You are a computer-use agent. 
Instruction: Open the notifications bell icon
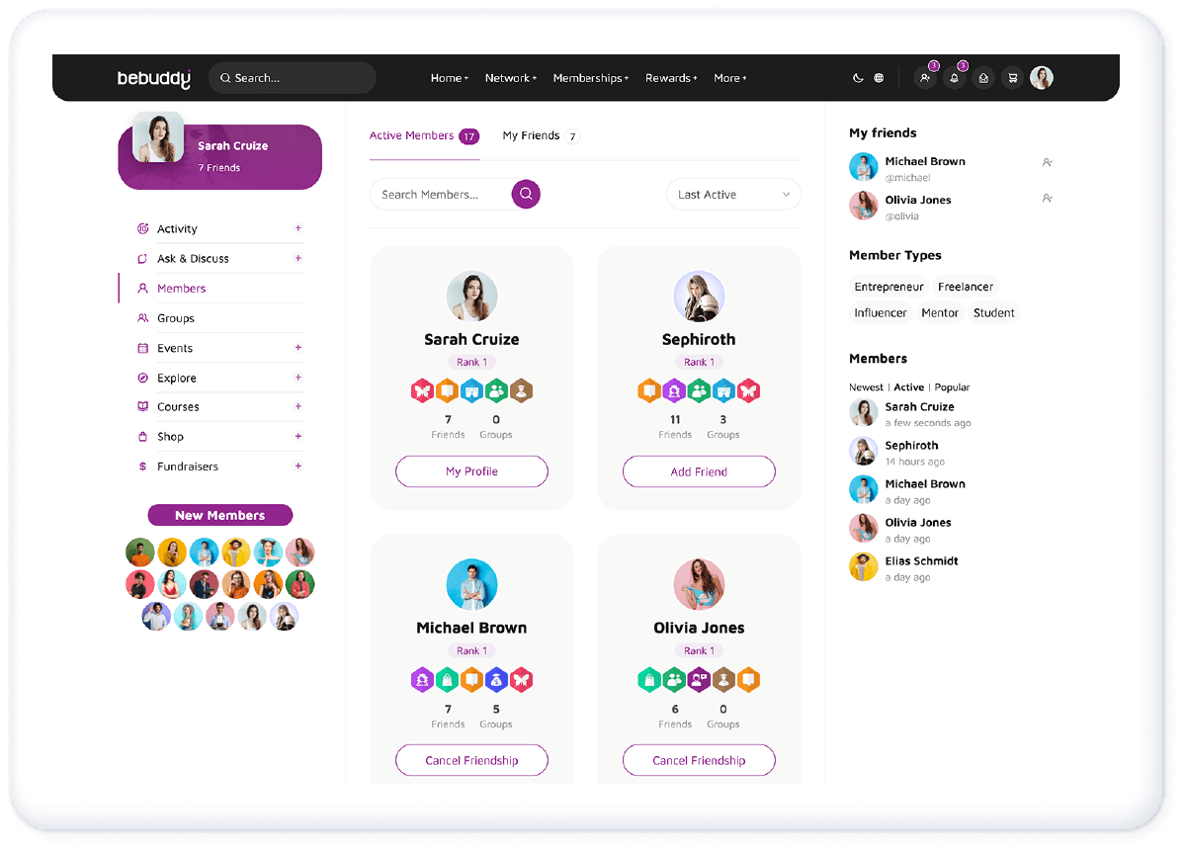pyautogui.click(x=954, y=78)
